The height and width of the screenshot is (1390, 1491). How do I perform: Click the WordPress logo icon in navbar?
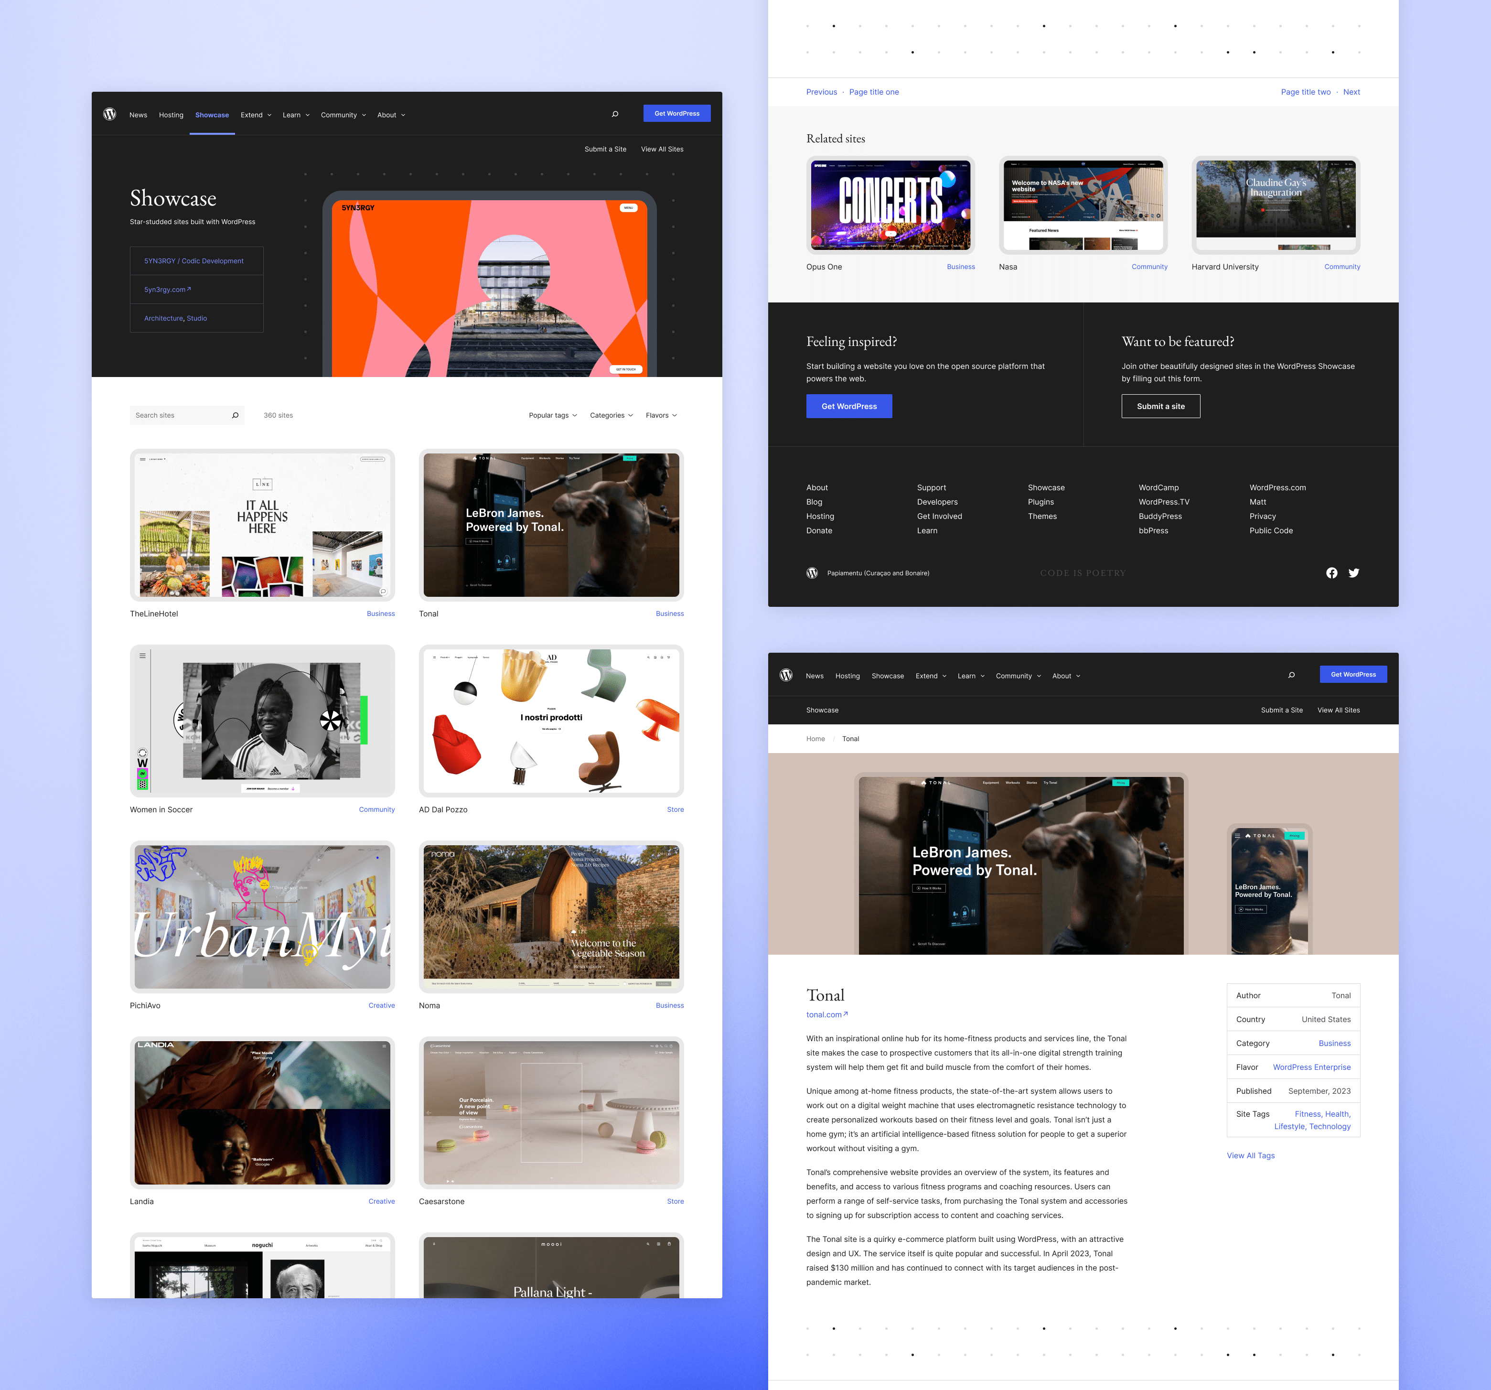pyautogui.click(x=111, y=115)
